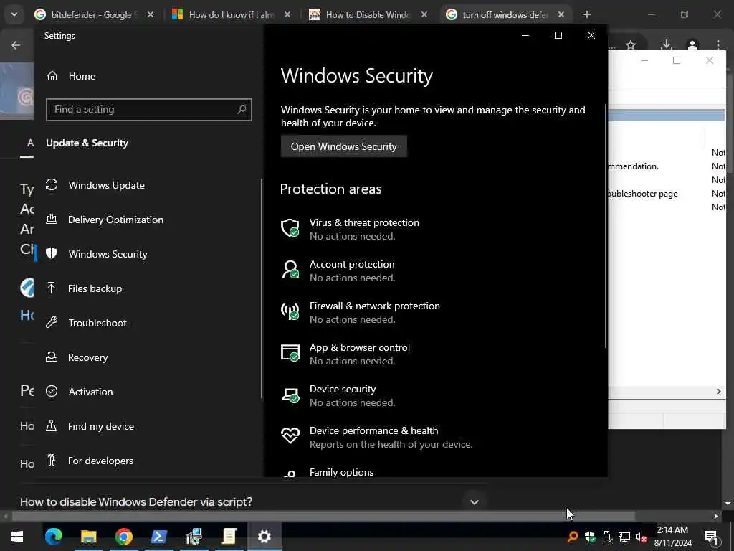Click the Device performance heart icon
Screen dimensions: 734x551
click(x=290, y=435)
